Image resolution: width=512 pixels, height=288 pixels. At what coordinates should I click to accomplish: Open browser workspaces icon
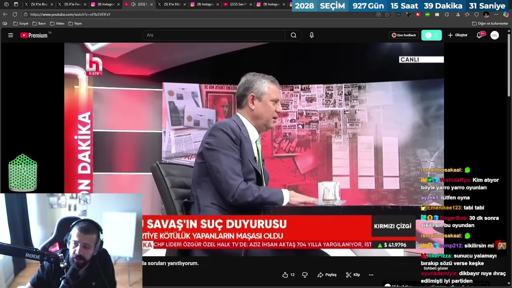6,4
